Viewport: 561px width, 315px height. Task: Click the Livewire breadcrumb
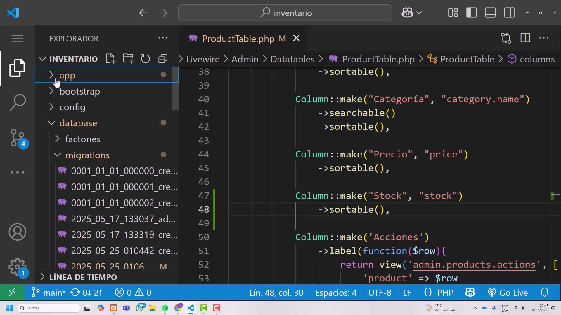coord(203,59)
